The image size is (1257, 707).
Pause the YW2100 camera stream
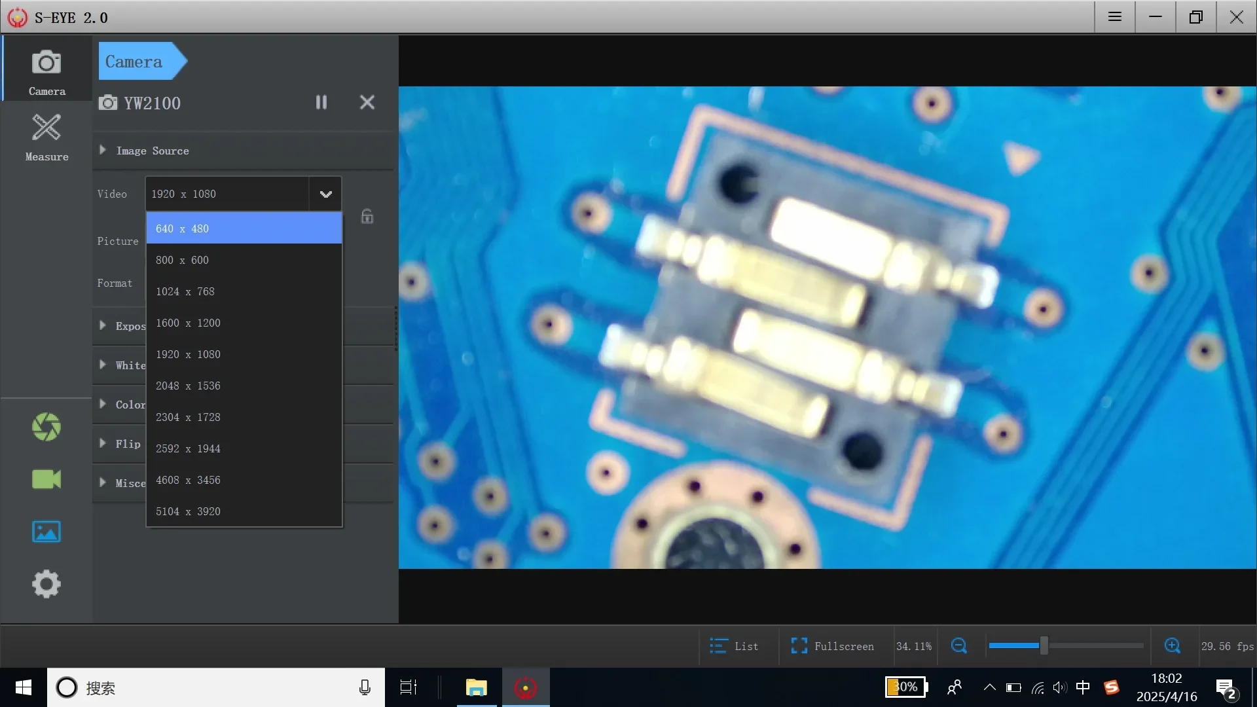point(321,102)
